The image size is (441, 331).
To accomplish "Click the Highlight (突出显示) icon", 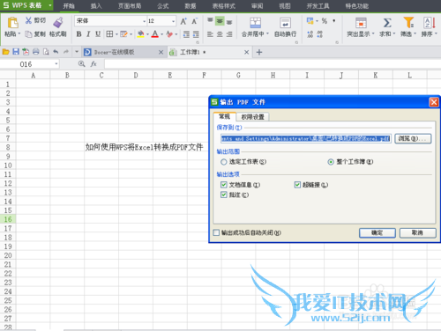I will (361, 23).
